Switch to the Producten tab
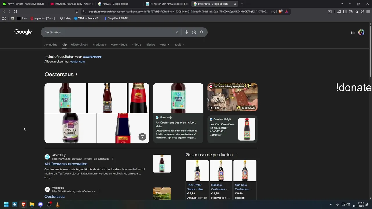The image size is (372, 209). 99,44
